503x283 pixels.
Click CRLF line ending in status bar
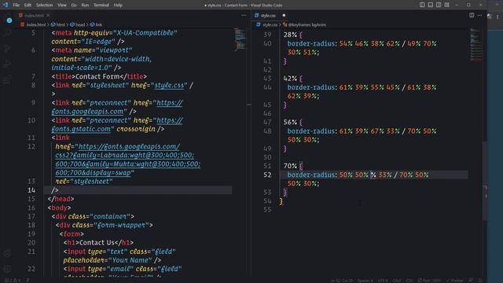[396, 281]
